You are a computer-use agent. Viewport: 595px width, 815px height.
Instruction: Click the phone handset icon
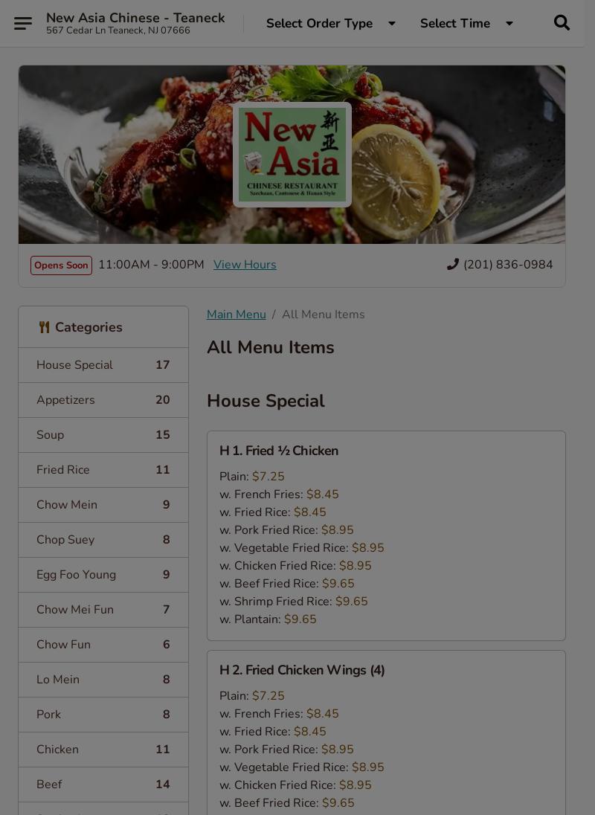pos(452,265)
